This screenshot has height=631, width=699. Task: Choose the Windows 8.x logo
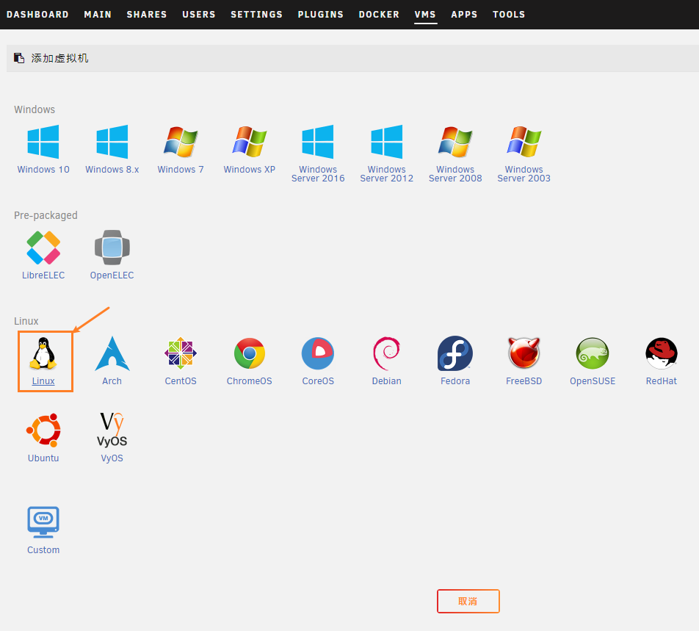[112, 142]
